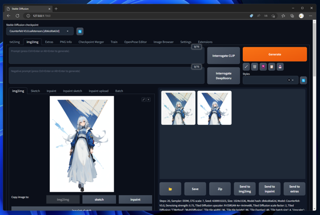Image resolution: width=320 pixels, height=215 pixels.
Task: Click the clipboard icon to apply styles
Action: 271,67
